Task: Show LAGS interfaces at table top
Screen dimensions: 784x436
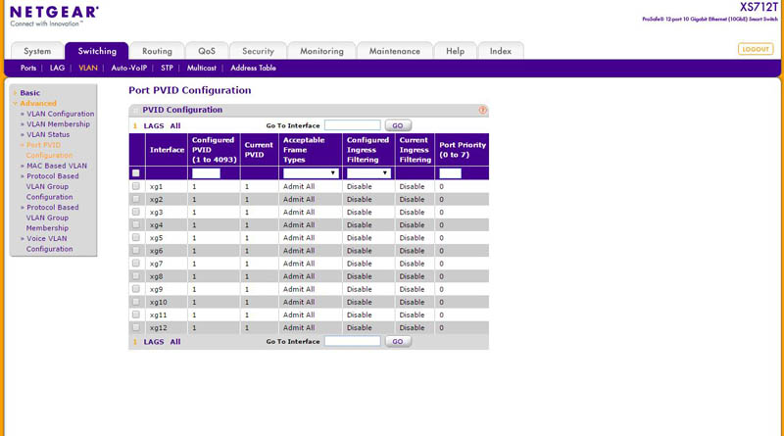Action: (x=154, y=125)
